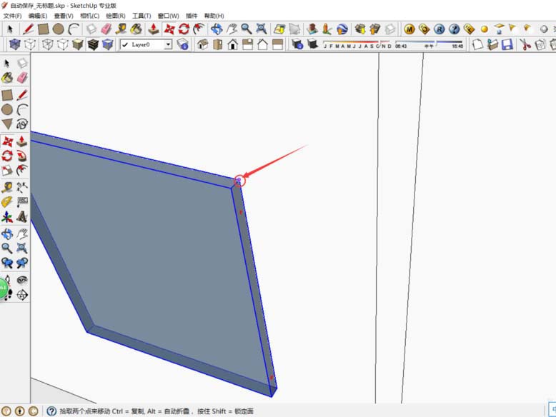Activate the Paint Bucket in left toolbar
Viewport: 556px width, 417px height.
(7, 78)
